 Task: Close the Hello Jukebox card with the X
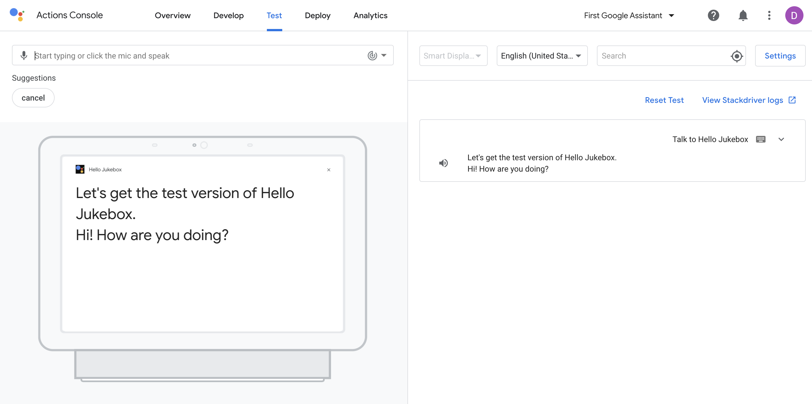[329, 170]
